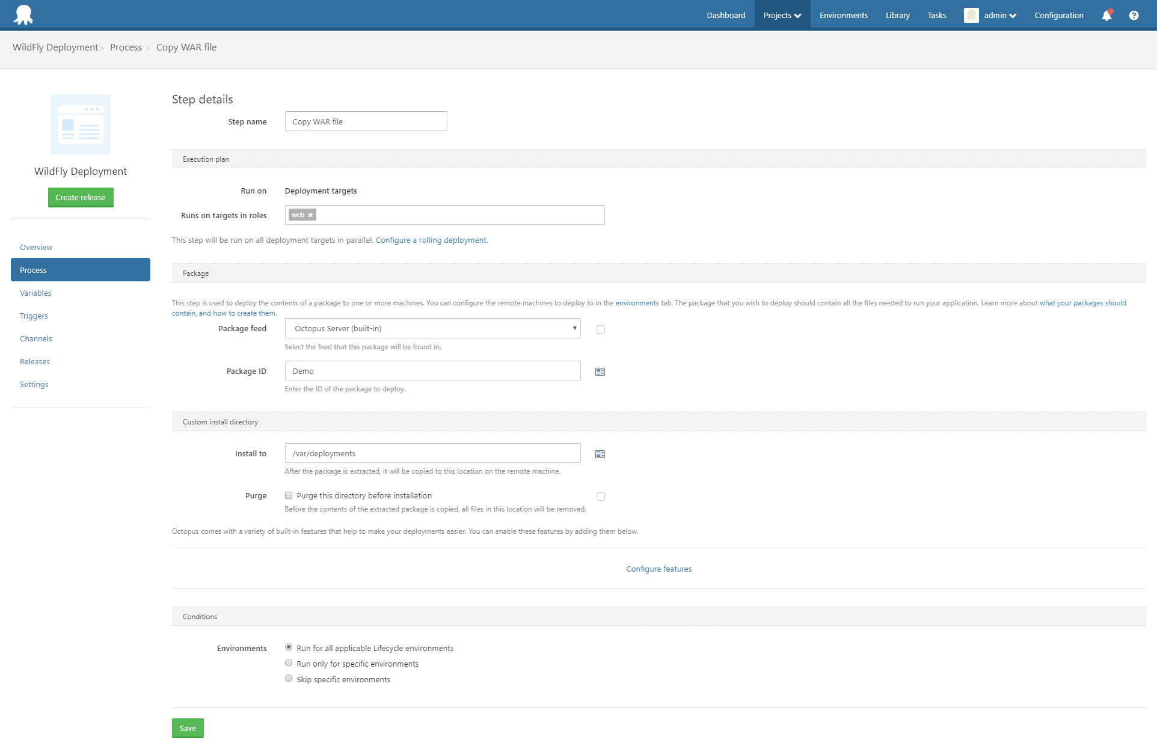The height and width of the screenshot is (749, 1157).
Task: Click the variable binding icon beside Install to
Action: 600,454
